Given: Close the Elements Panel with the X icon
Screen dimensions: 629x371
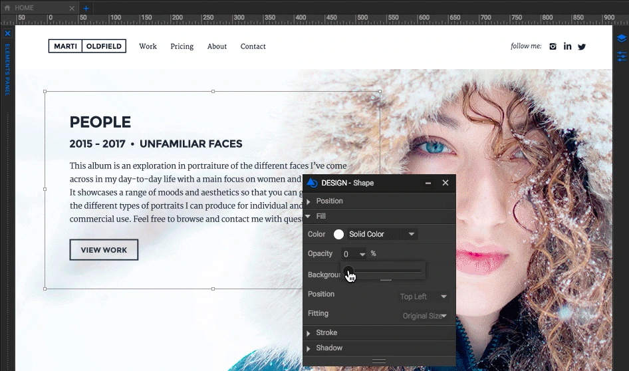Looking at the screenshot, I should pyautogui.click(x=7, y=33).
